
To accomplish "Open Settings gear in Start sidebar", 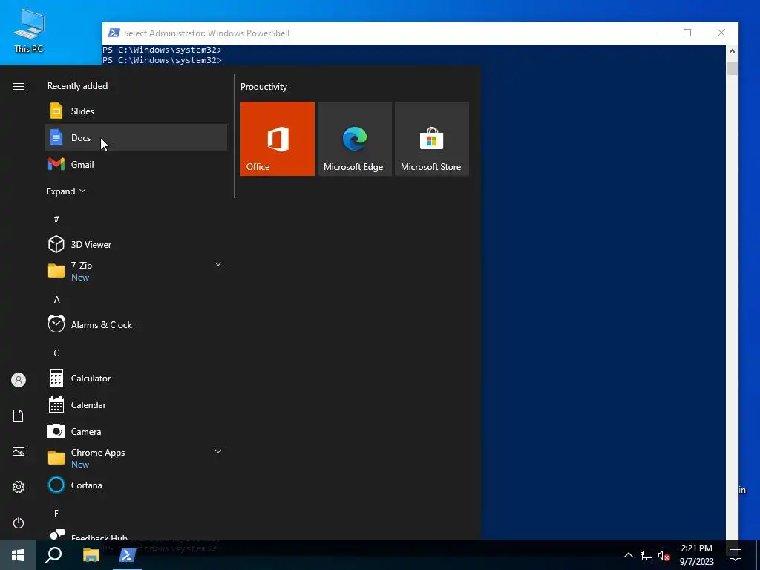I will pos(19,487).
